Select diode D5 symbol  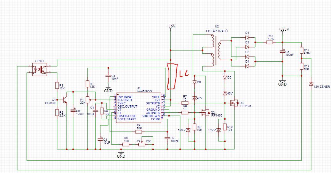225,78
